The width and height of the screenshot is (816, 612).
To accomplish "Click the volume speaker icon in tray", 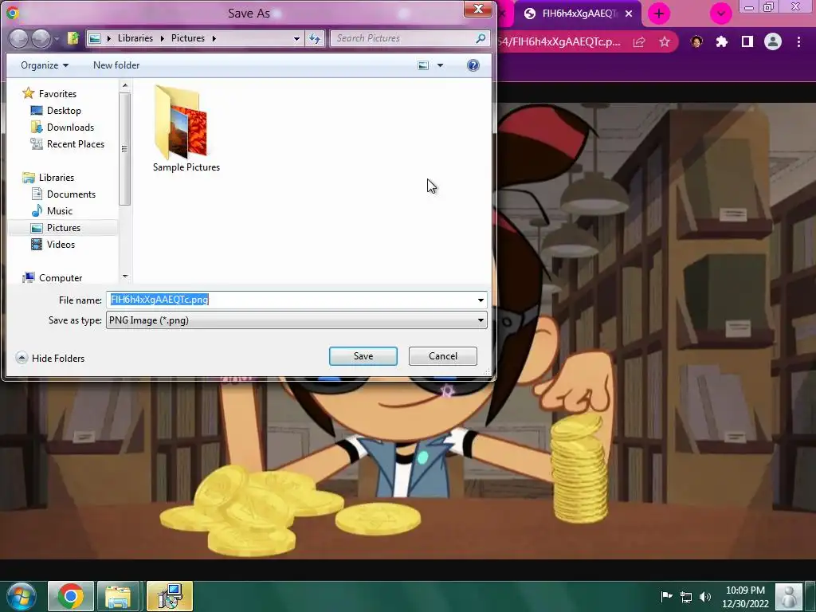I will 705,597.
